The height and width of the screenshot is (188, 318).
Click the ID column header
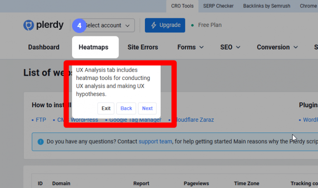pyautogui.click(x=40, y=183)
